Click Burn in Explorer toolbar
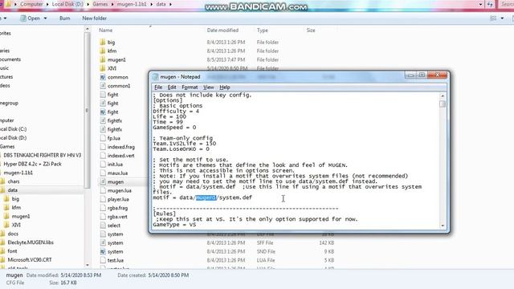This screenshot has height=289, width=514. 64,18
